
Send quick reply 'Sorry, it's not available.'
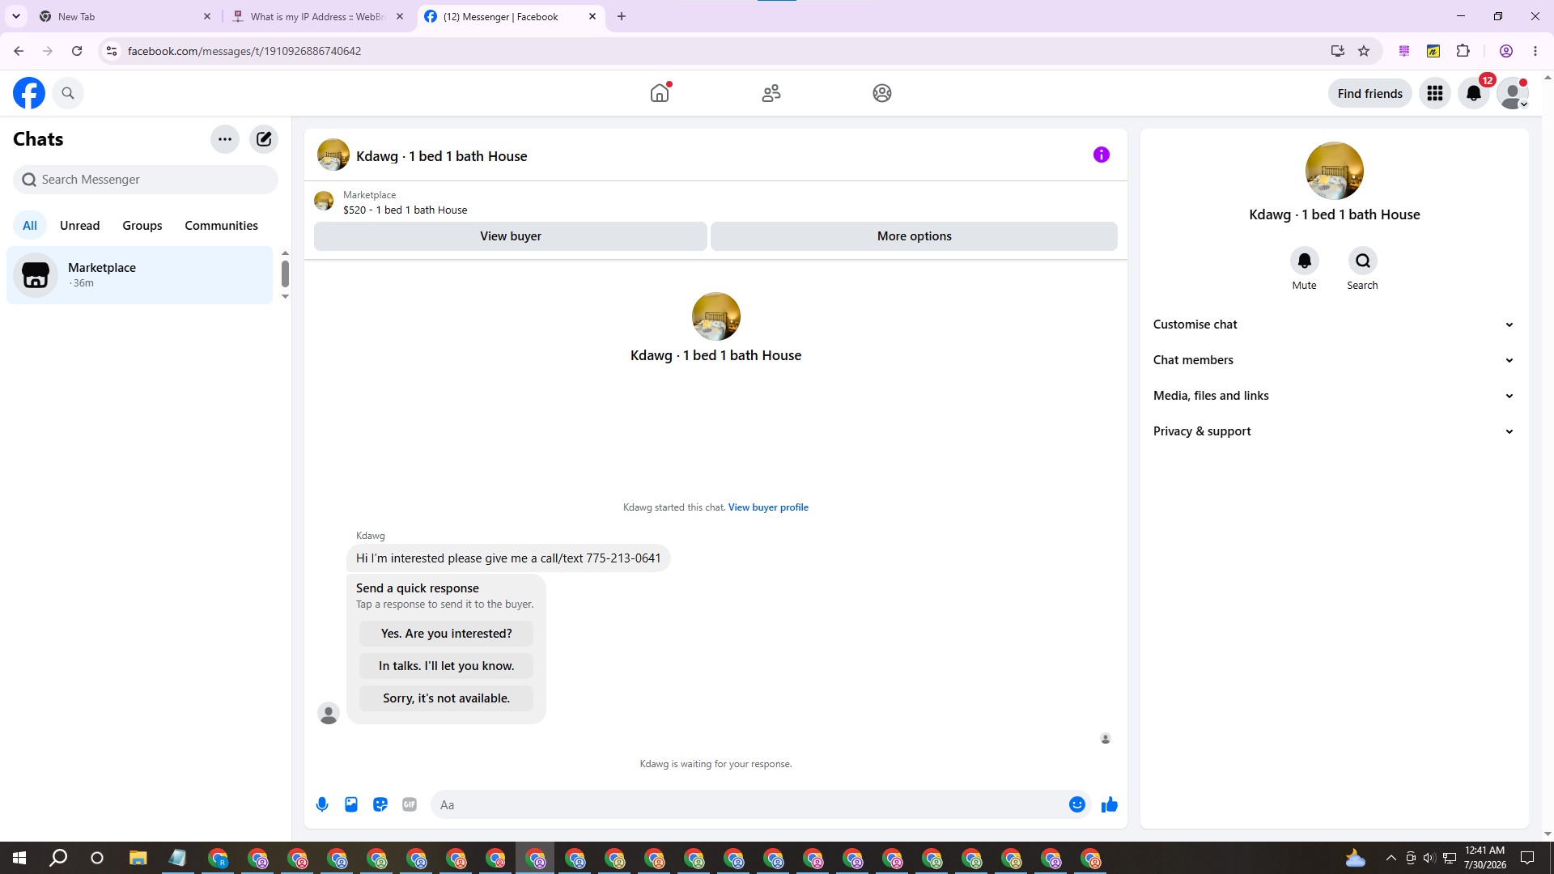(x=447, y=698)
